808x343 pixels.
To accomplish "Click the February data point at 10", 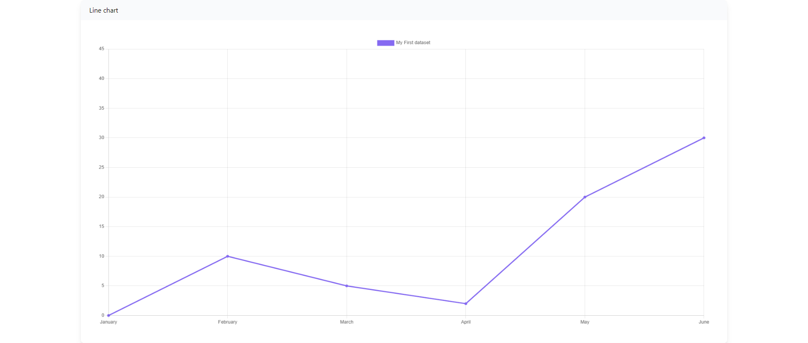I will point(228,256).
